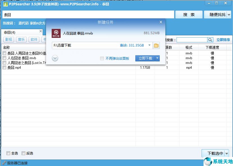Screen dimensions: 233x166
Task: Filter results by 软件
Action: 34,40
